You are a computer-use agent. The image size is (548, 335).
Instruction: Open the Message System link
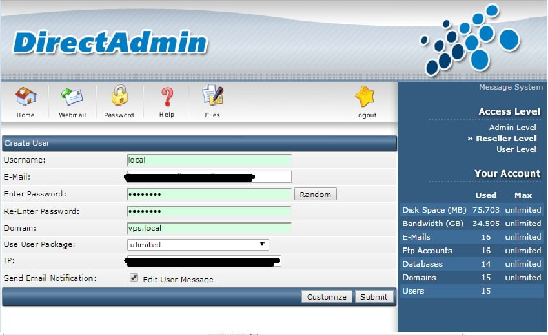tap(511, 87)
